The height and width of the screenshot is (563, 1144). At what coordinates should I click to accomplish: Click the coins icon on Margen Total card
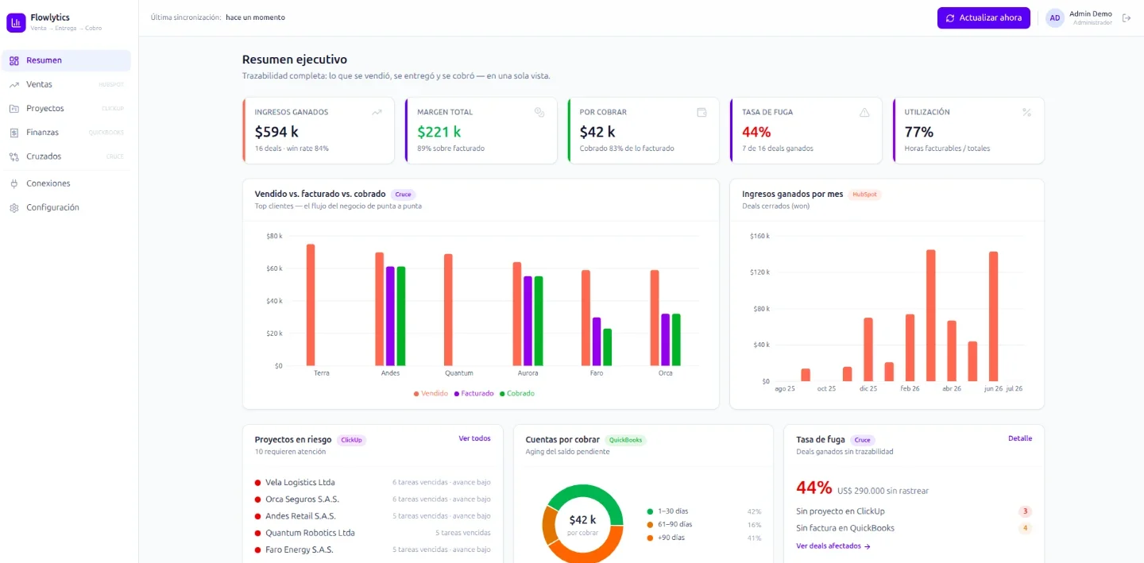539,112
